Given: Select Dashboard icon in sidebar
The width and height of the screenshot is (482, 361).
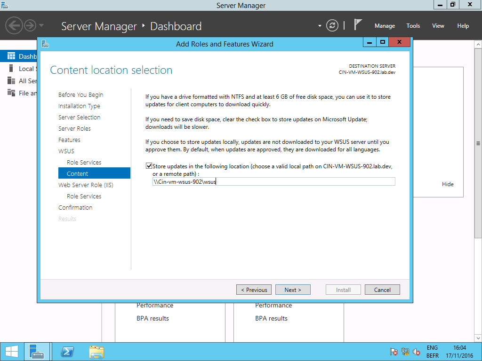Looking at the screenshot, I should point(11,56).
